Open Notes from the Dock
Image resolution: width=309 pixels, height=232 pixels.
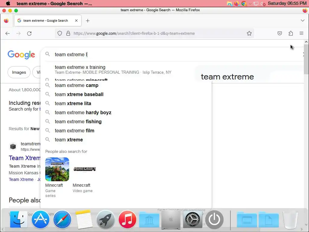(84, 219)
